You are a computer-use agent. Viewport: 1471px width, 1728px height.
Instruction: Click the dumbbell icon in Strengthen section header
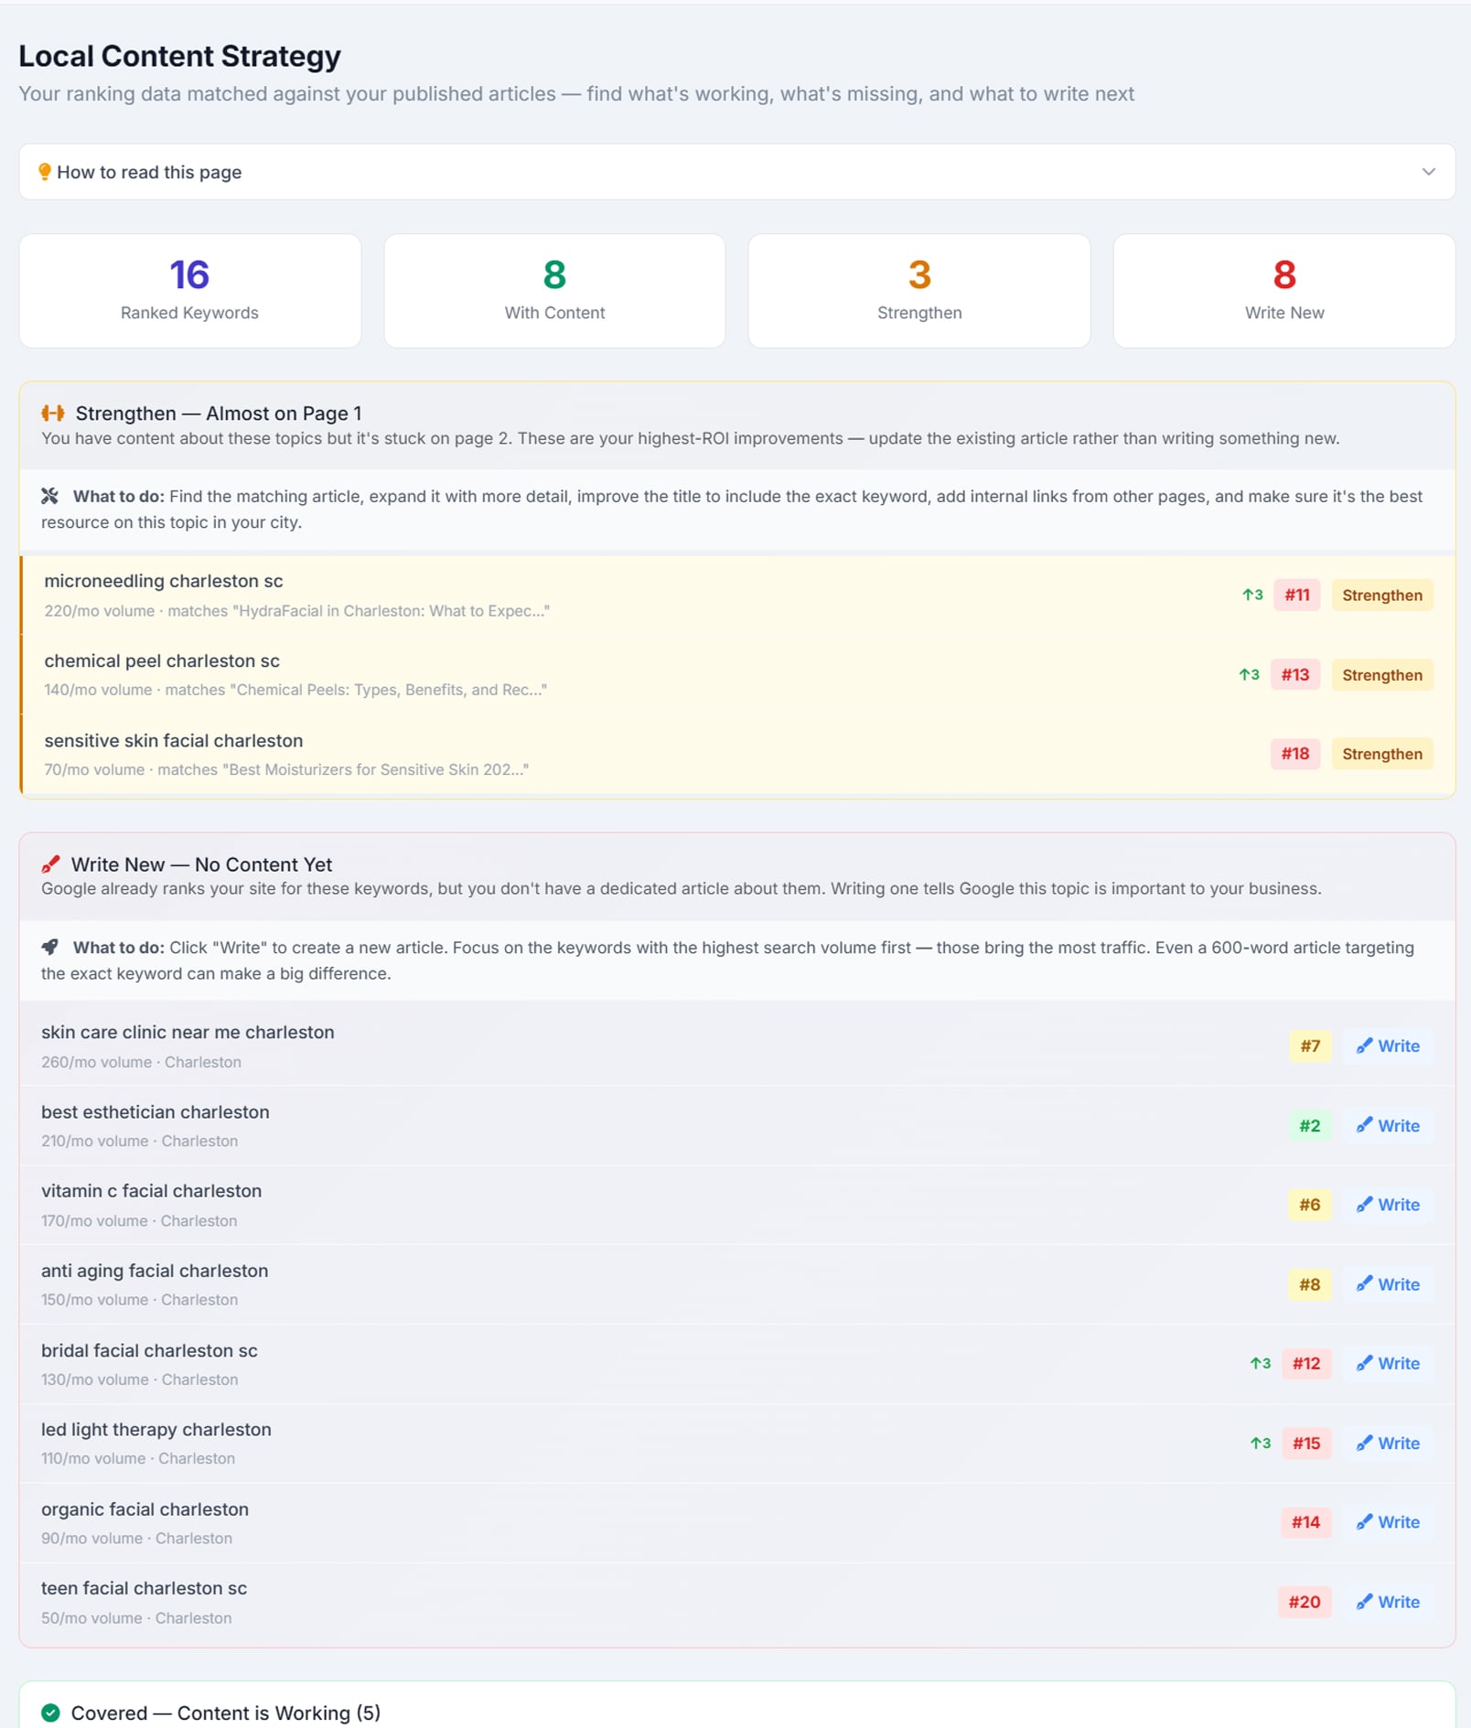[53, 413]
